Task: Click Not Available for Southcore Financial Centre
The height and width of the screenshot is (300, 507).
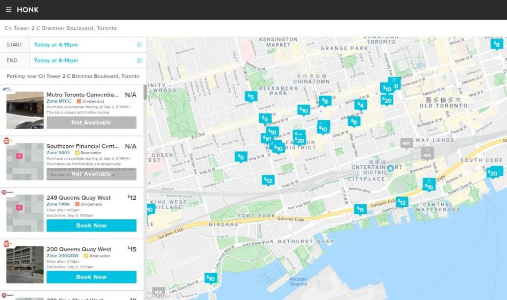Action: tap(92, 174)
